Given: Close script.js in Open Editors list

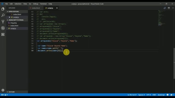Looking at the screenshot, I should pos(10,17).
